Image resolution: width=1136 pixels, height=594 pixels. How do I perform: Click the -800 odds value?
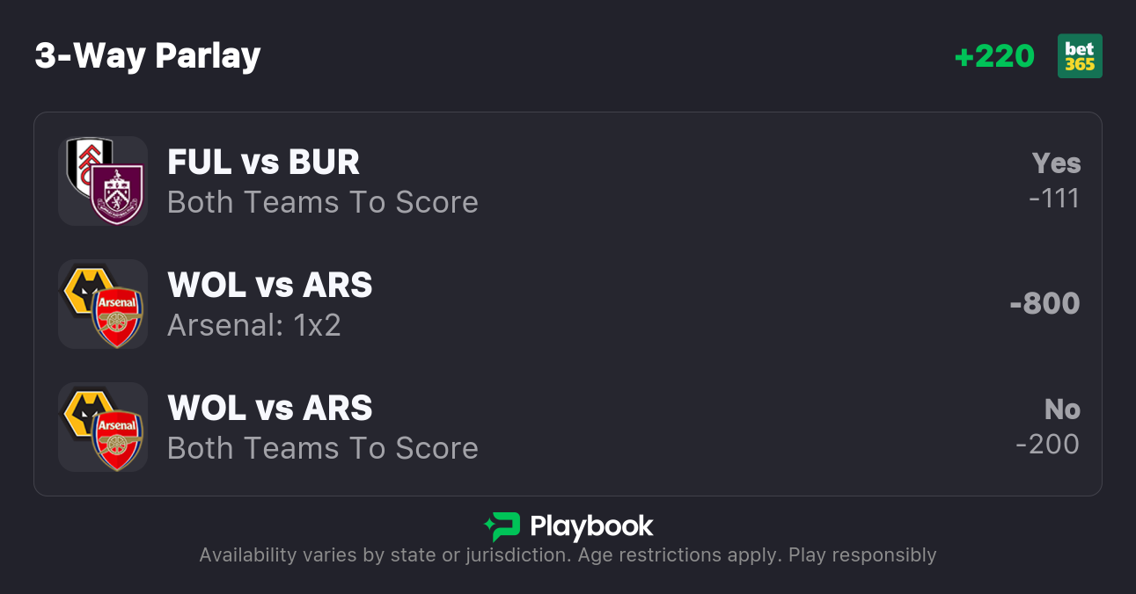point(1044,304)
